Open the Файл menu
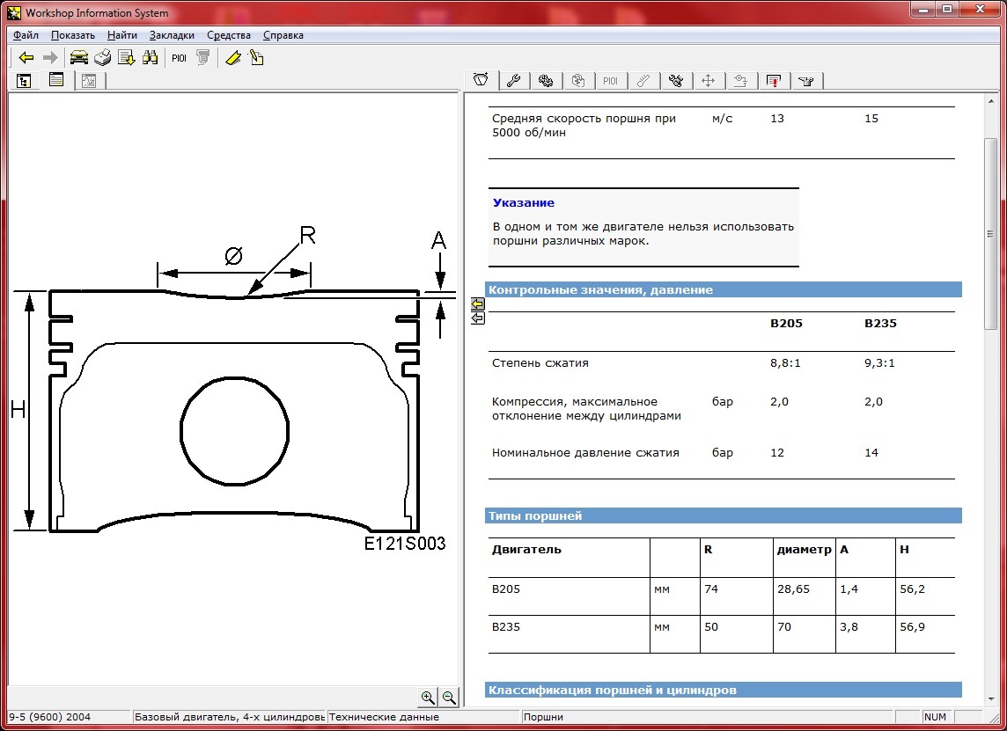 (x=26, y=35)
